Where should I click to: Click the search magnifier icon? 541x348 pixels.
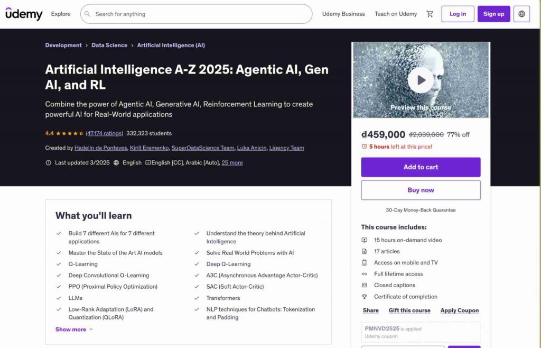(x=88, y=14)
